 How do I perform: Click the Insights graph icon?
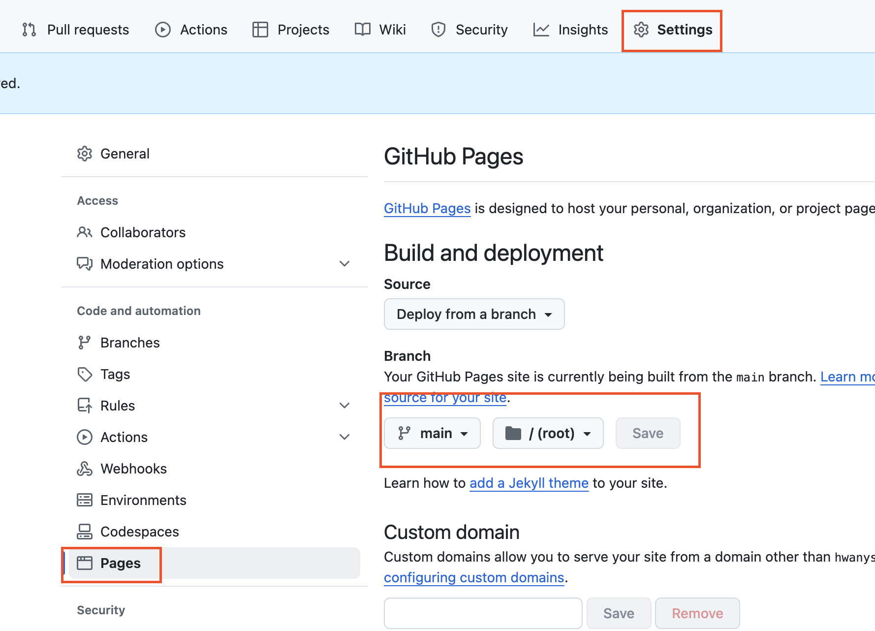point(541,30)
